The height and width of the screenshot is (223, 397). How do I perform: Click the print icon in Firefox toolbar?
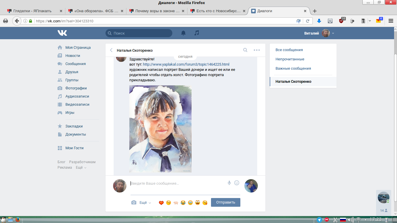tap(5, 21)
